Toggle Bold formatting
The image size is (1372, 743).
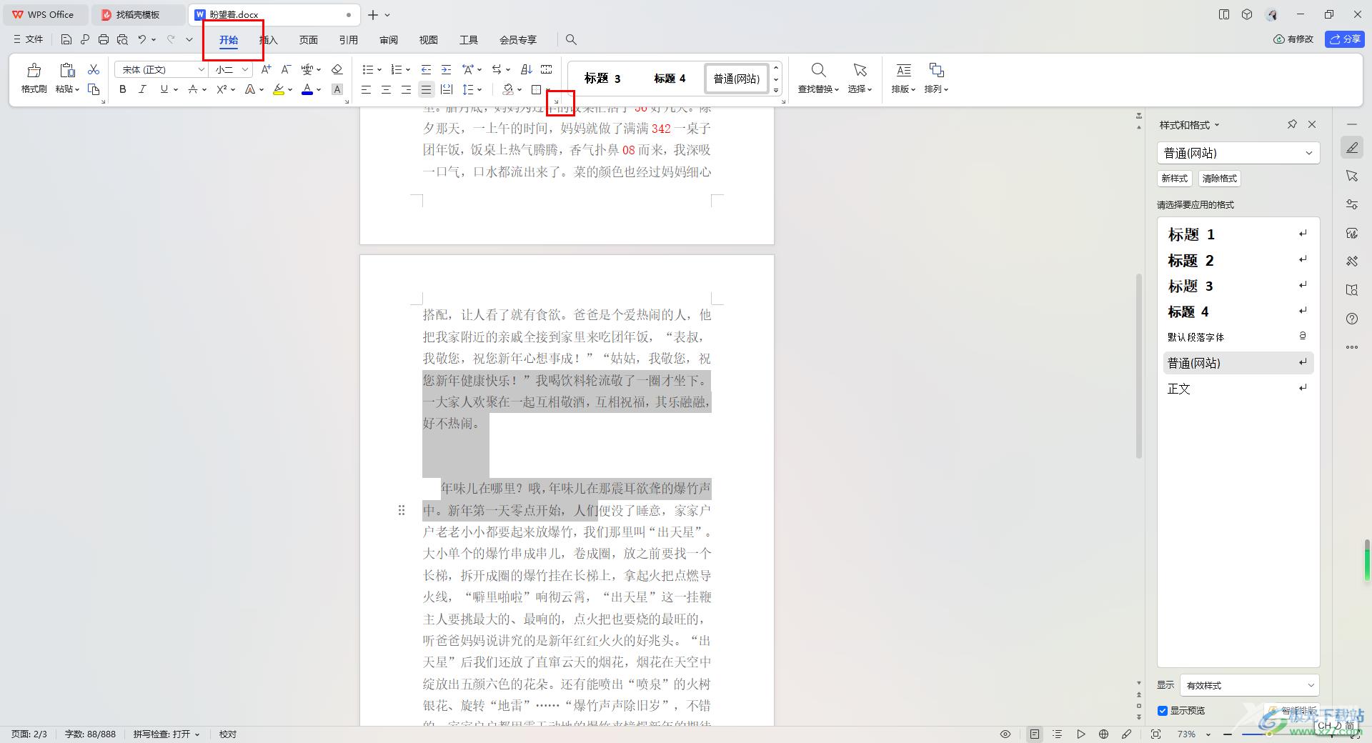pyautogui.click(x=123, y=89)
